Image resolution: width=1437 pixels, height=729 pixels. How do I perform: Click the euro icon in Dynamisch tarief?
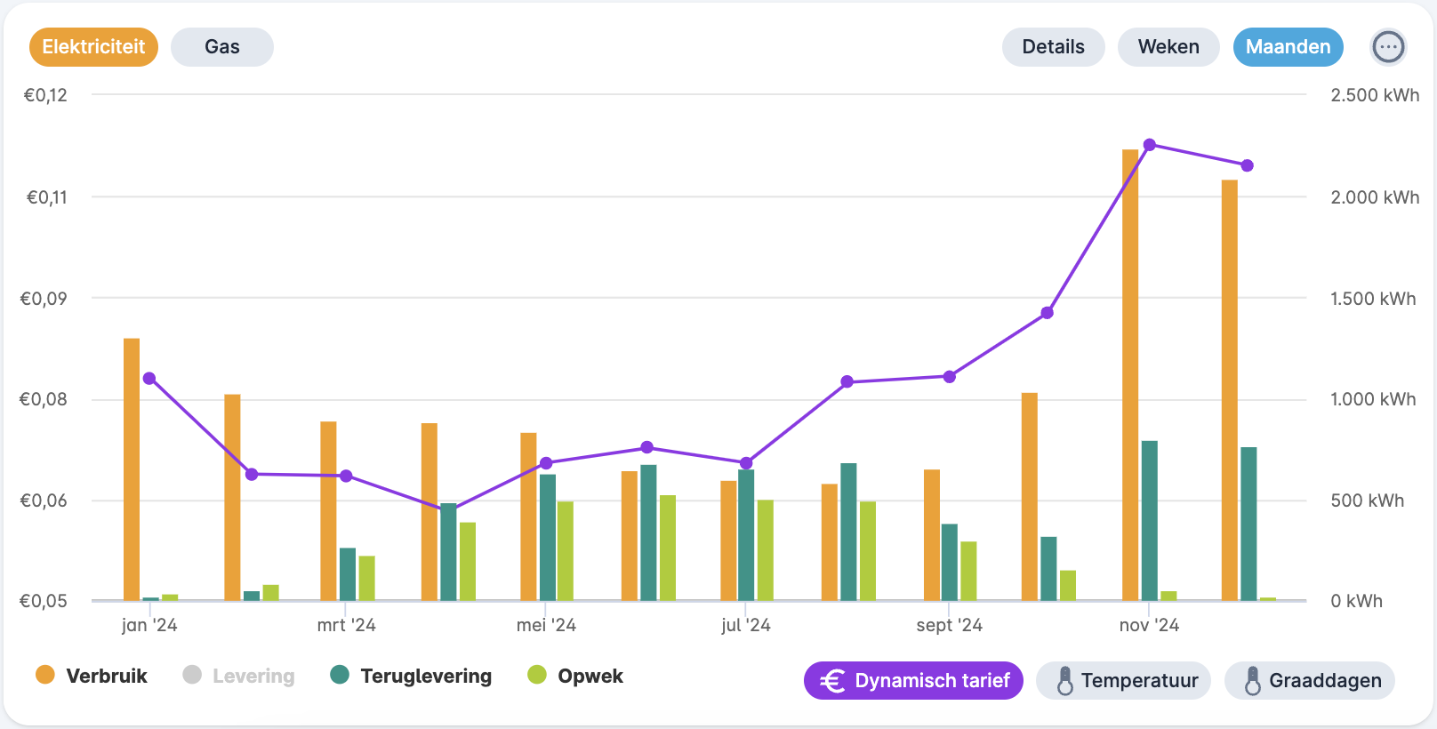click(x=832, y=681)
